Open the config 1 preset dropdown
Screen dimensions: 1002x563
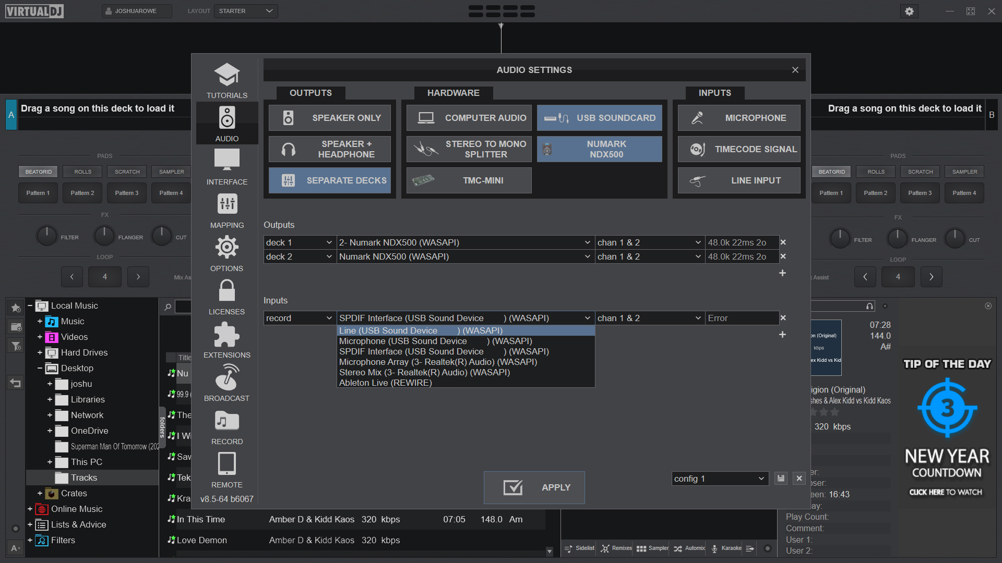[720, 479]
